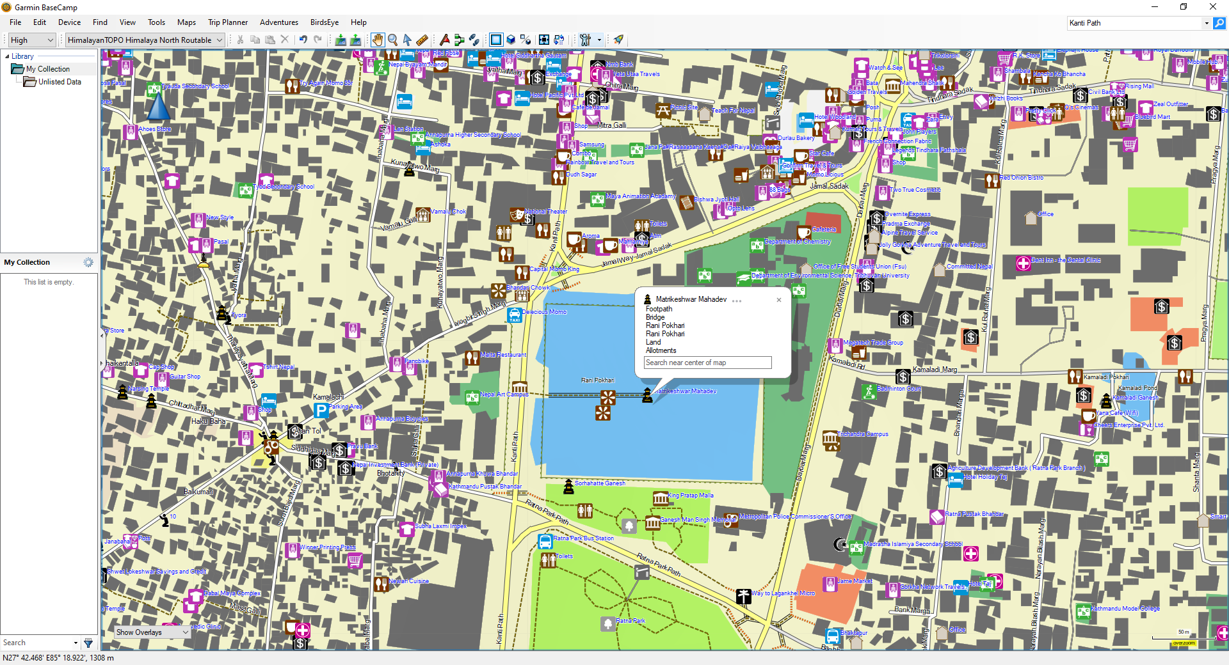Screen dimensions: 1229x665
Task: Open the Device menu
Action: [69, 22]
